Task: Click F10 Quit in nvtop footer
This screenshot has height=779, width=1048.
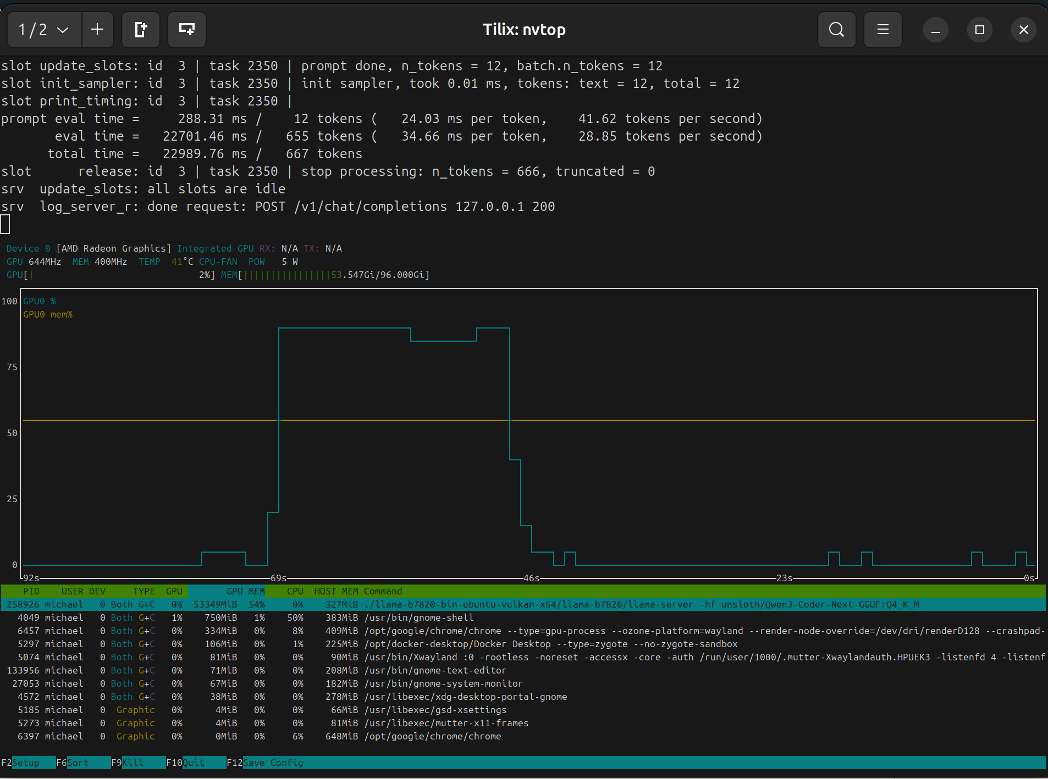Action: [x=192, y=763]
